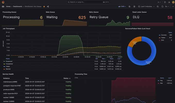Click the Grafana logo
The height and width of the screenshot is (103, 175).
click(x=3, y=2)
